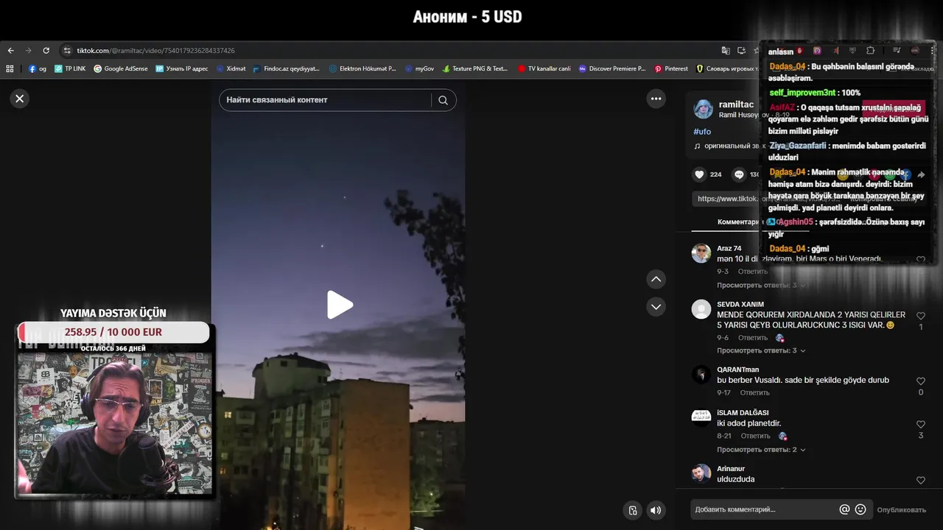
Task: Open the Facebook 'og' bookmark
Action: click(x=38, y=68)
